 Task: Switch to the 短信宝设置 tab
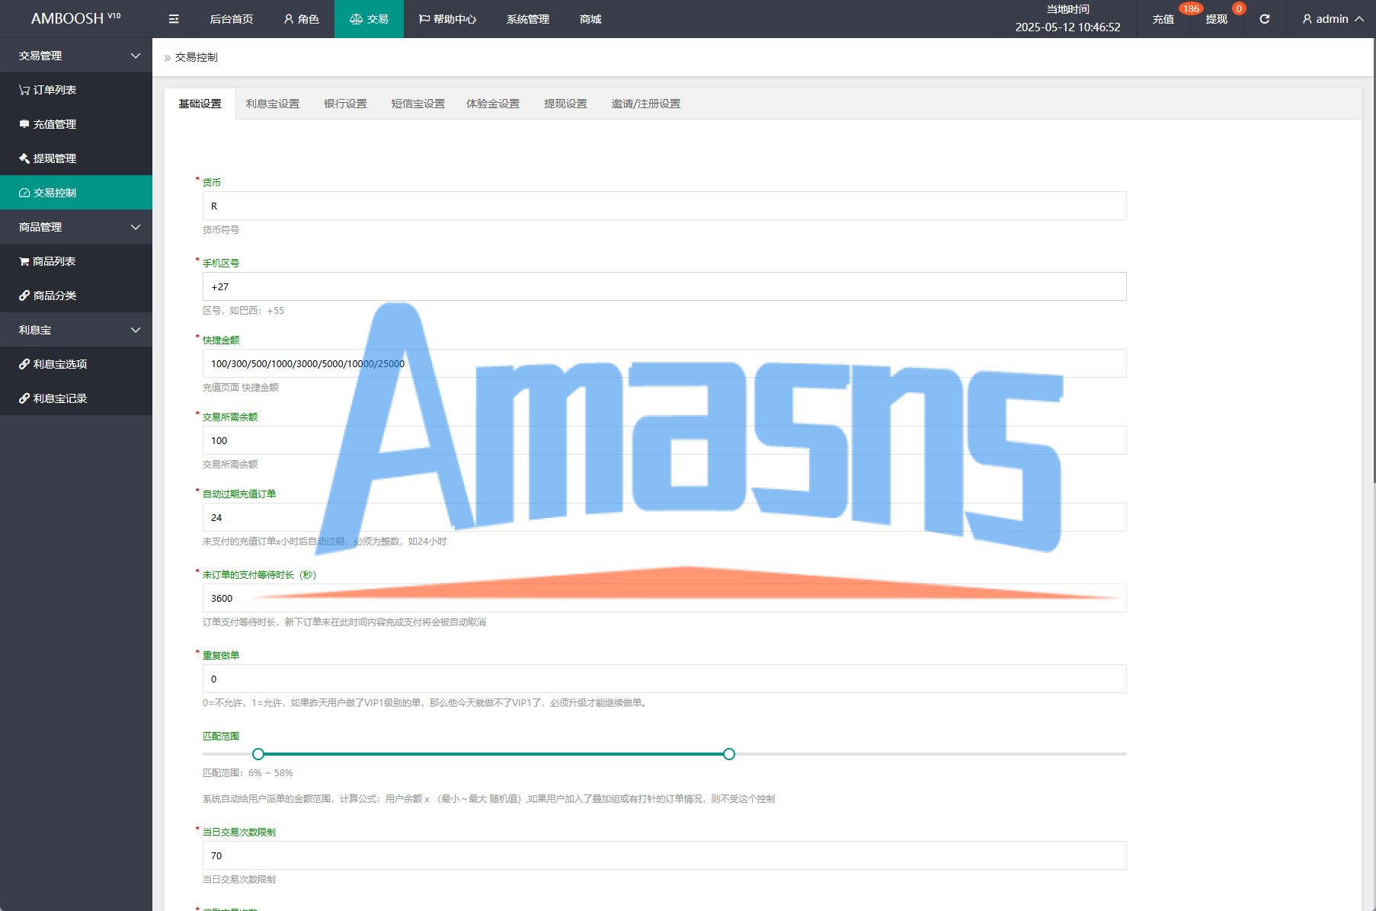pyautogui.click(x=418, y=104)
